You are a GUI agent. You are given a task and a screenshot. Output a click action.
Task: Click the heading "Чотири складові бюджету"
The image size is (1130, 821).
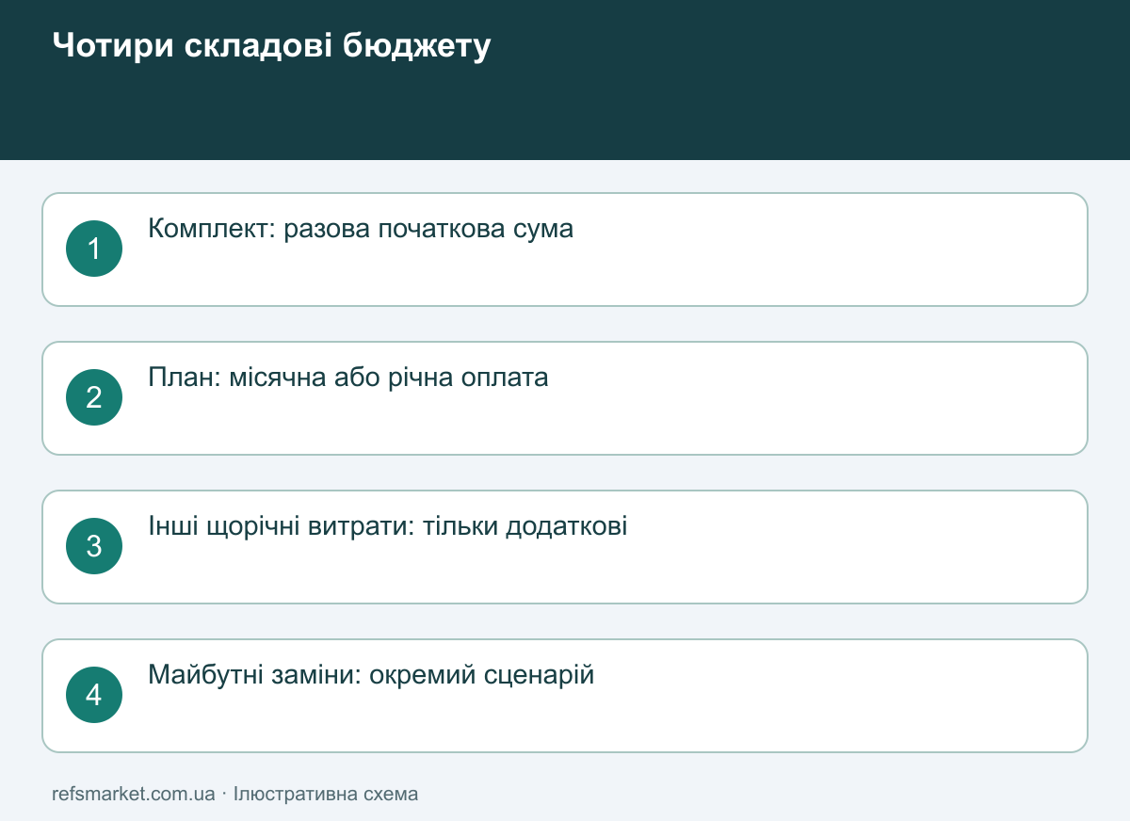[x=271, y=46]
